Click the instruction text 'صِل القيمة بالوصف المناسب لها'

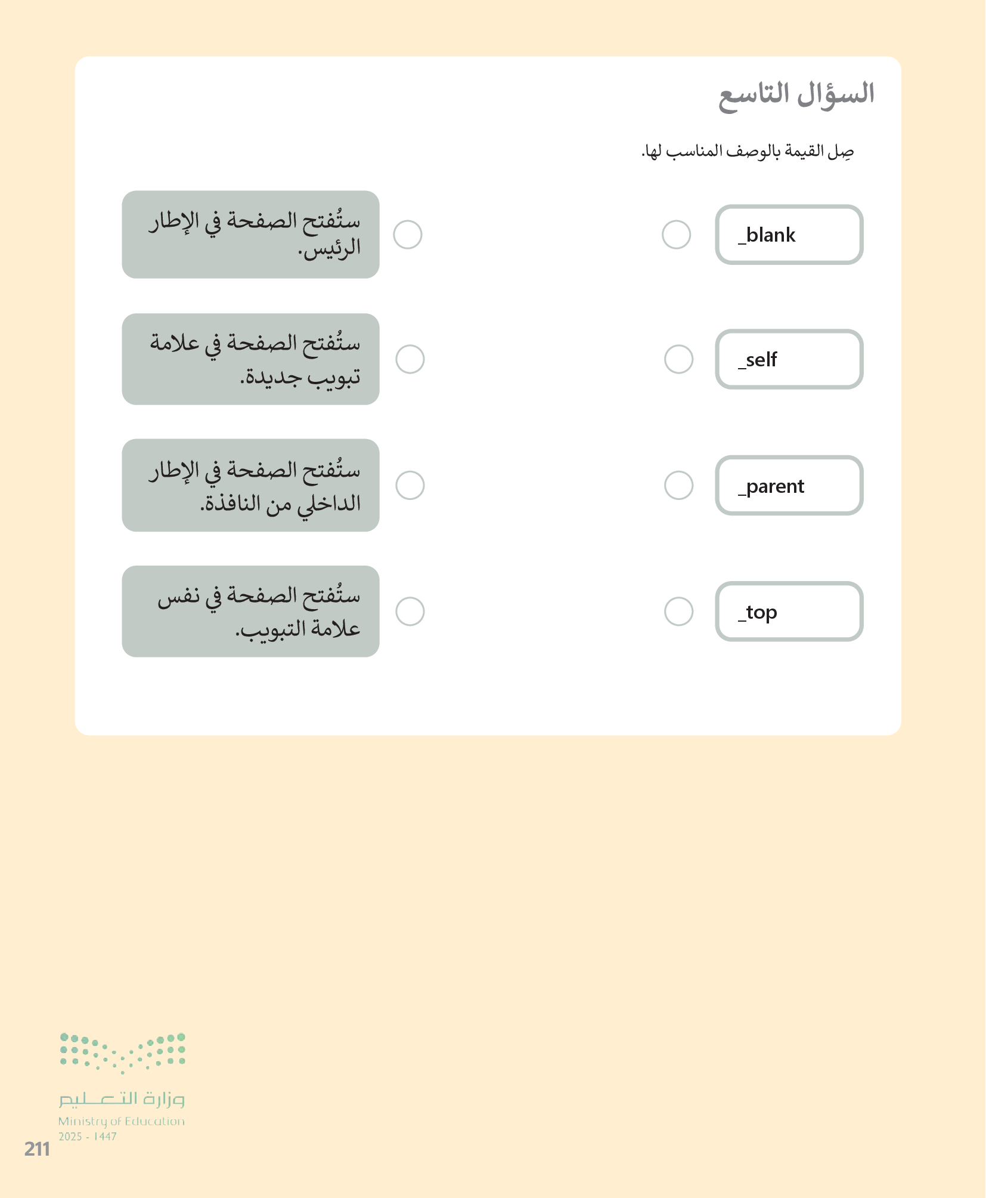pyautogui.click(x=748, y=152)
